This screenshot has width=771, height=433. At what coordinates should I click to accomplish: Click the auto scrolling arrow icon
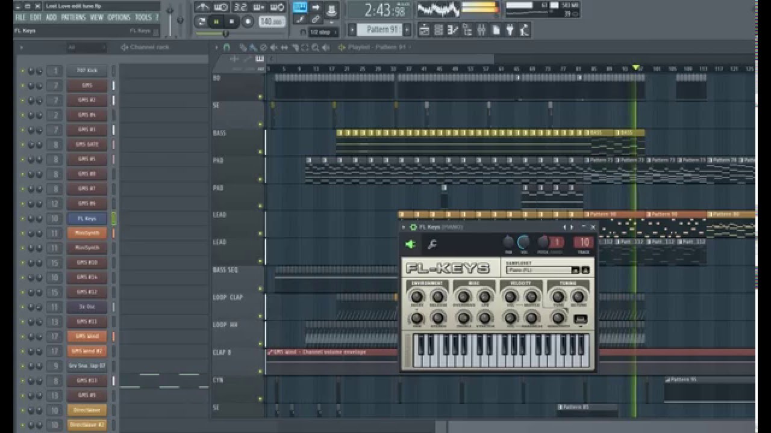click(316, 7)
